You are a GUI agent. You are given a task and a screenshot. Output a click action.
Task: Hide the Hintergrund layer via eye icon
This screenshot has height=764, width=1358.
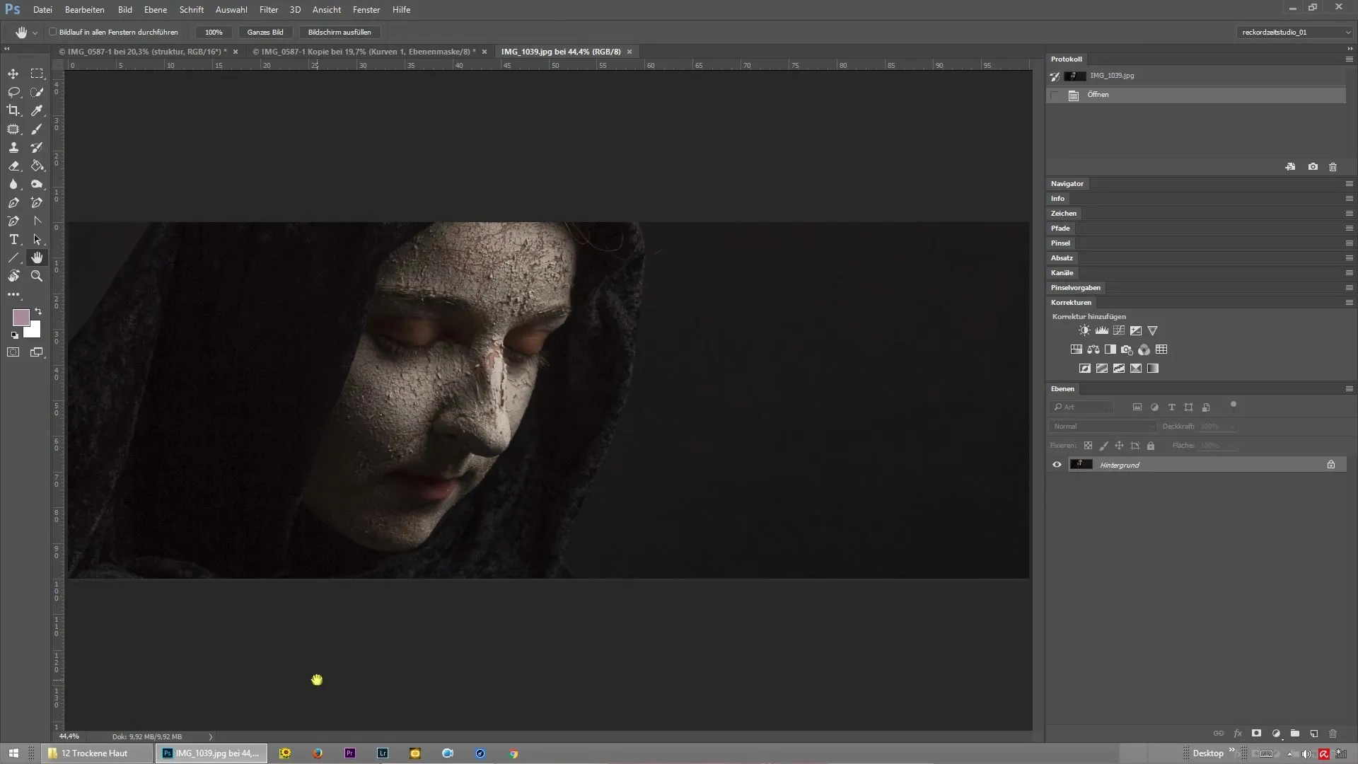coord(1057,465)
